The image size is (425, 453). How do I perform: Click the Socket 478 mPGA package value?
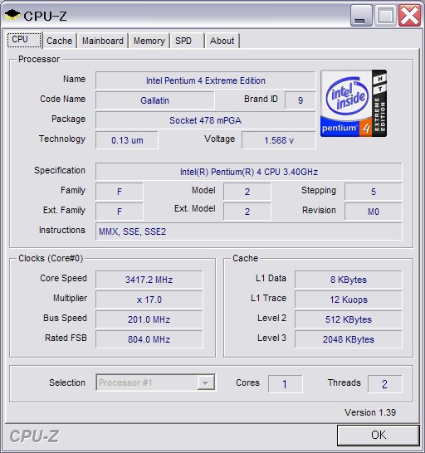[206, 120]
